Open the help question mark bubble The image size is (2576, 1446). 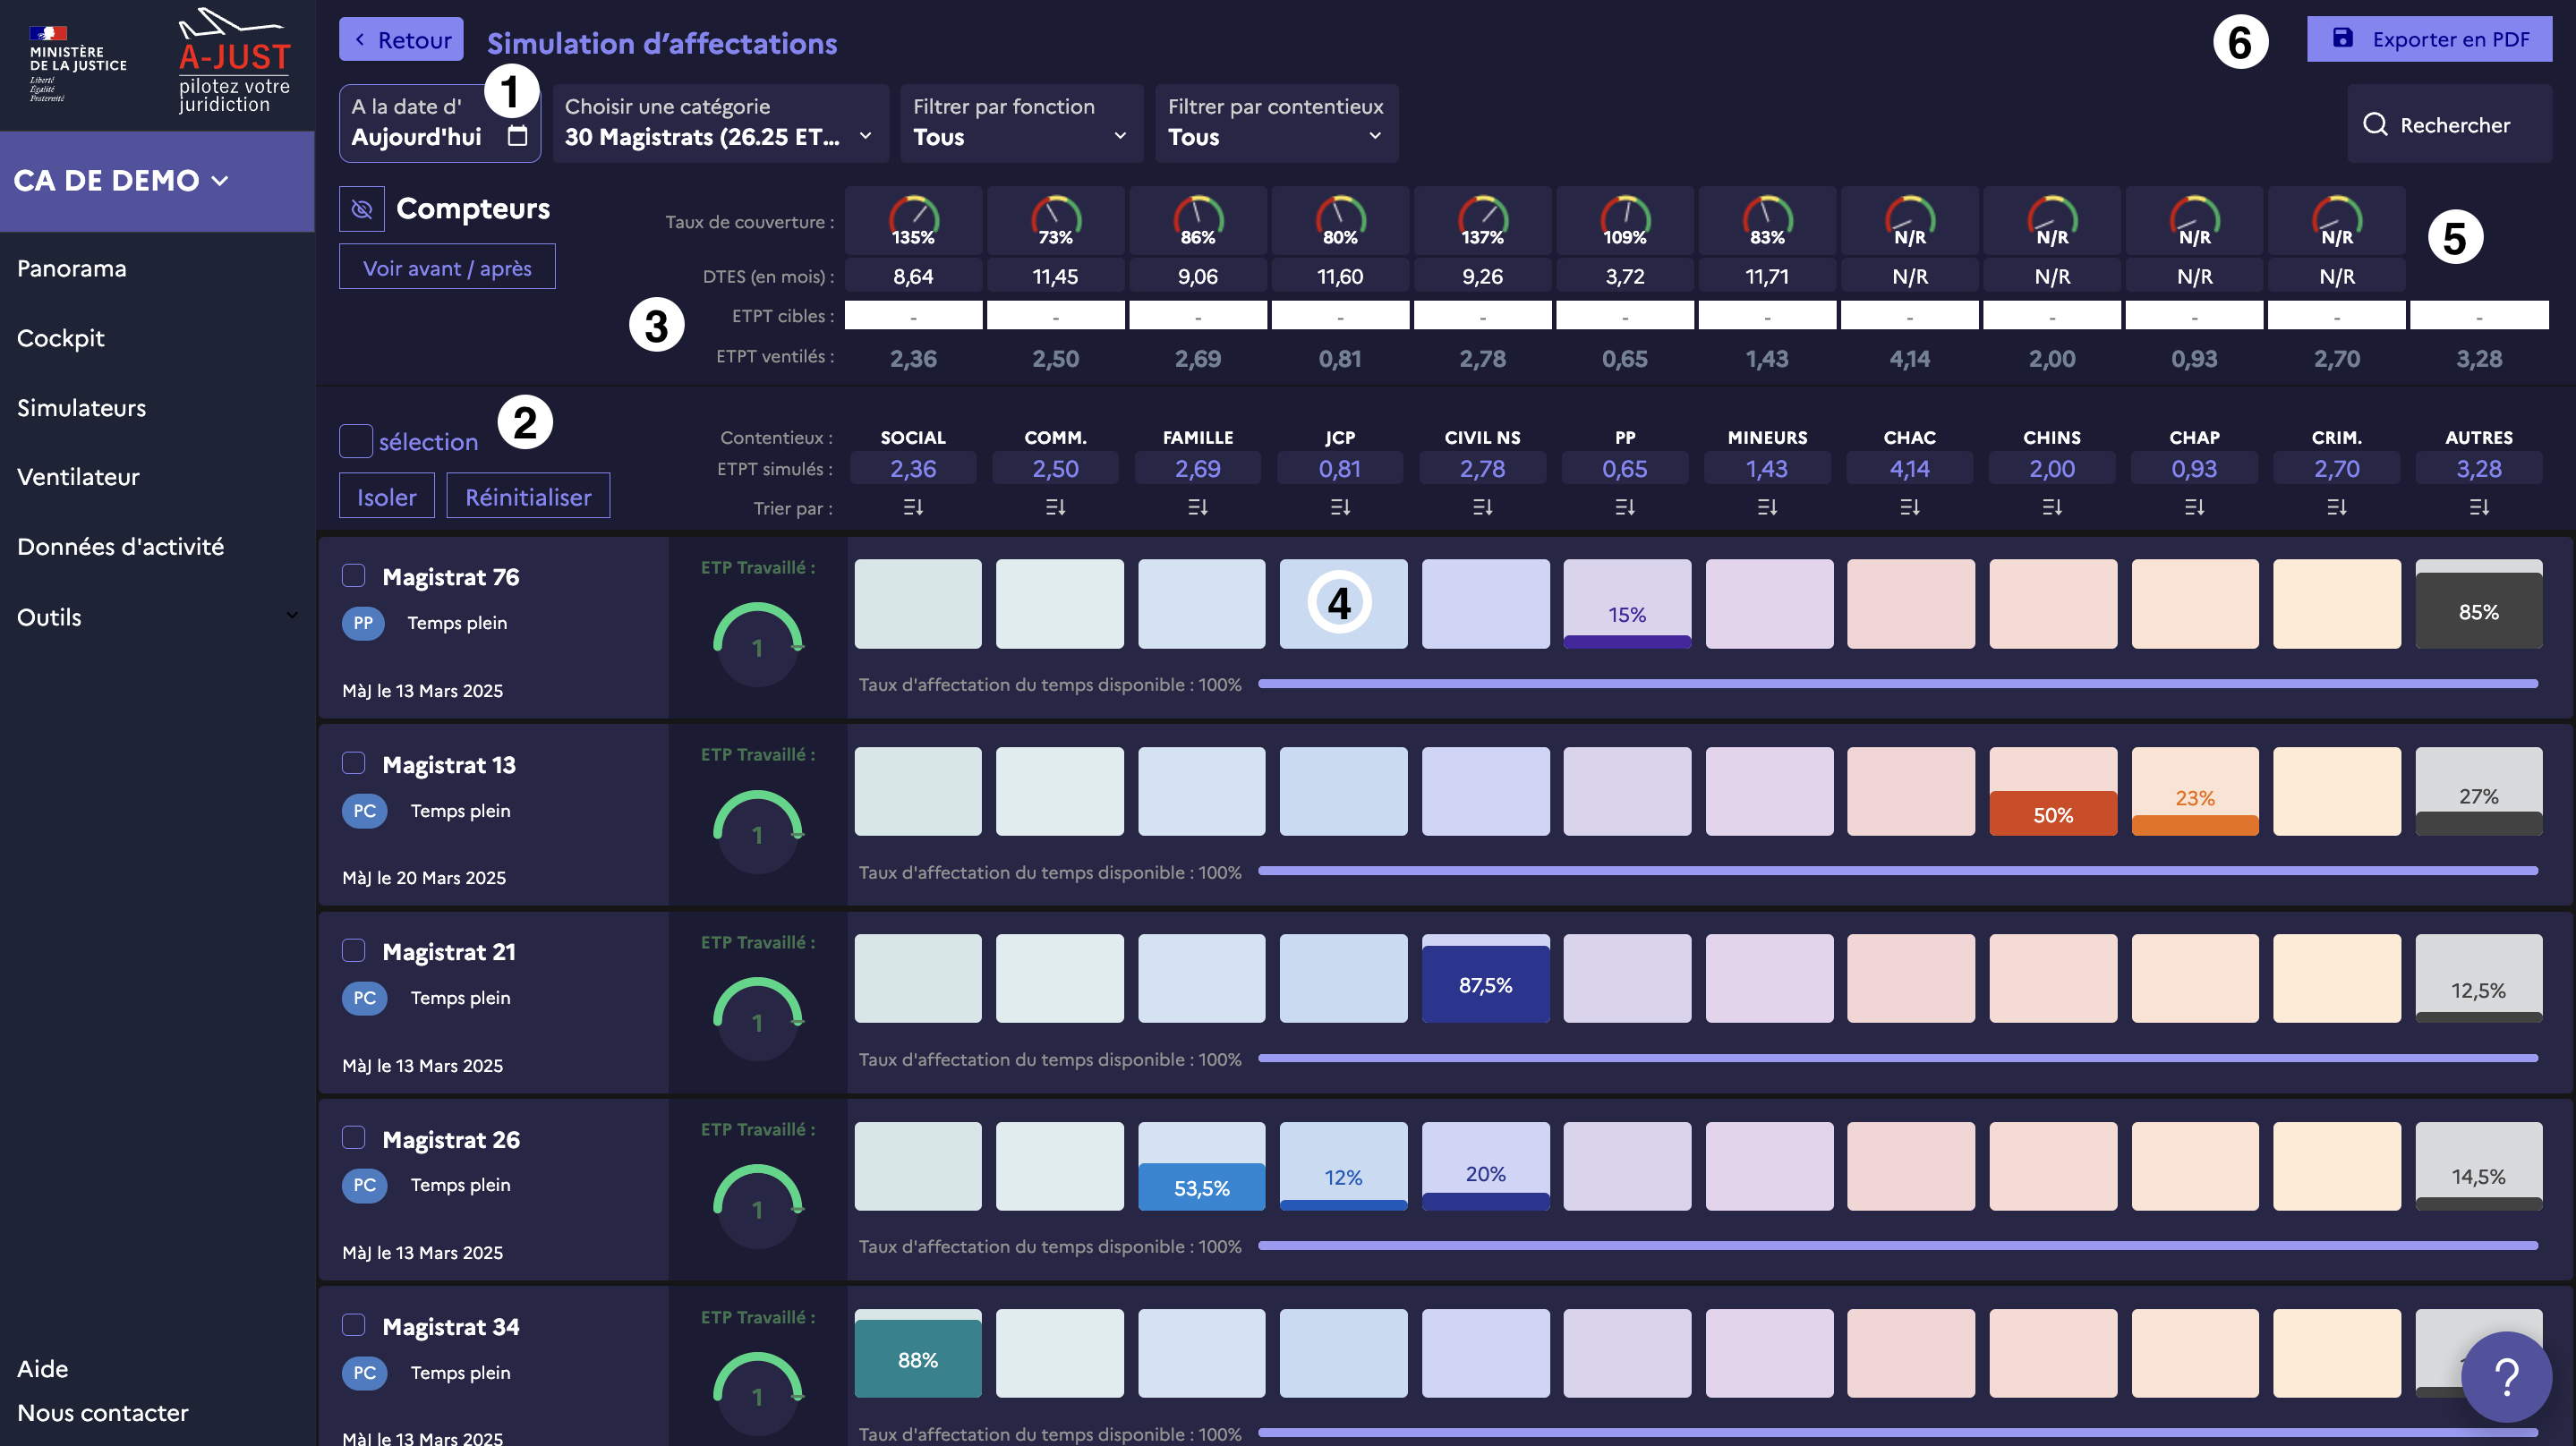[x=2506, y=1377]
